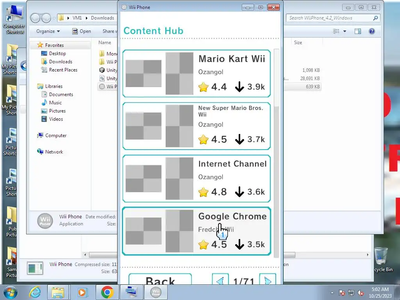Select Pictures library
Viewport: 400px width, 300px height.
click(x=57, y=111)
